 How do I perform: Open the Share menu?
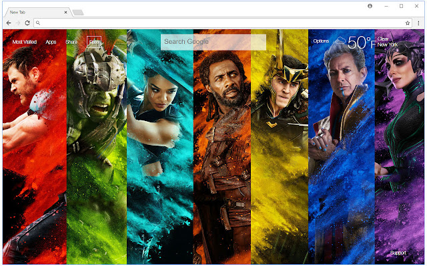(x=71, y=42)
